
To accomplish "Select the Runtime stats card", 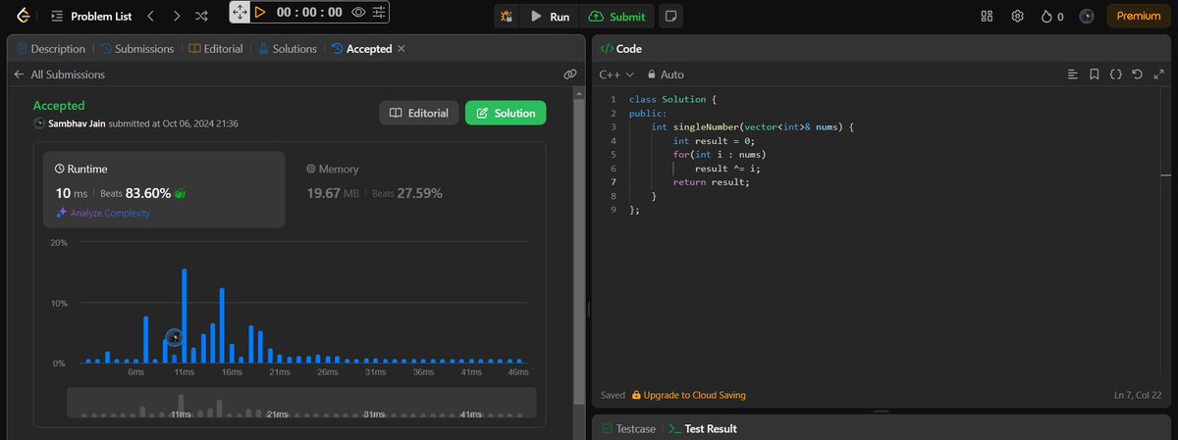I will 165,189.
